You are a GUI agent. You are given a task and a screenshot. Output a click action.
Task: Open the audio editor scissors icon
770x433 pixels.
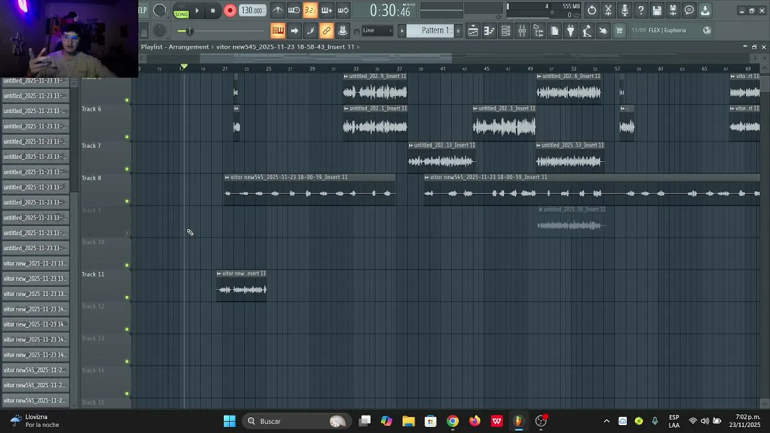pyautogui.click(x=608, y=10)
